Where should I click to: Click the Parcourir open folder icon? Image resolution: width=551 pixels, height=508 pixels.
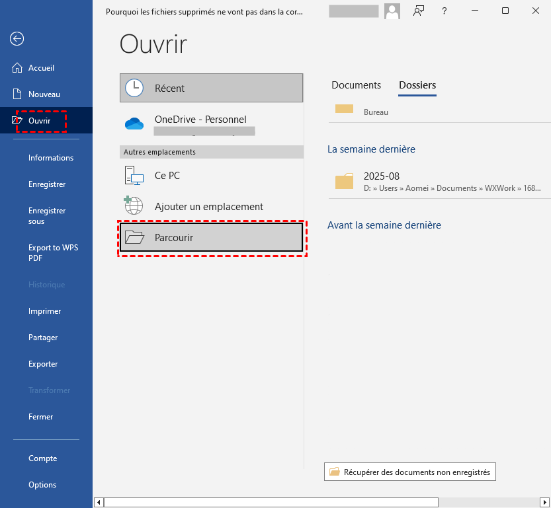[134, 237]
